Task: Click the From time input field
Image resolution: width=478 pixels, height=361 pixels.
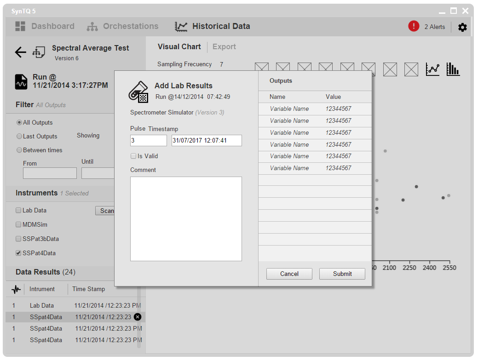Action: (x=50, y=173)
